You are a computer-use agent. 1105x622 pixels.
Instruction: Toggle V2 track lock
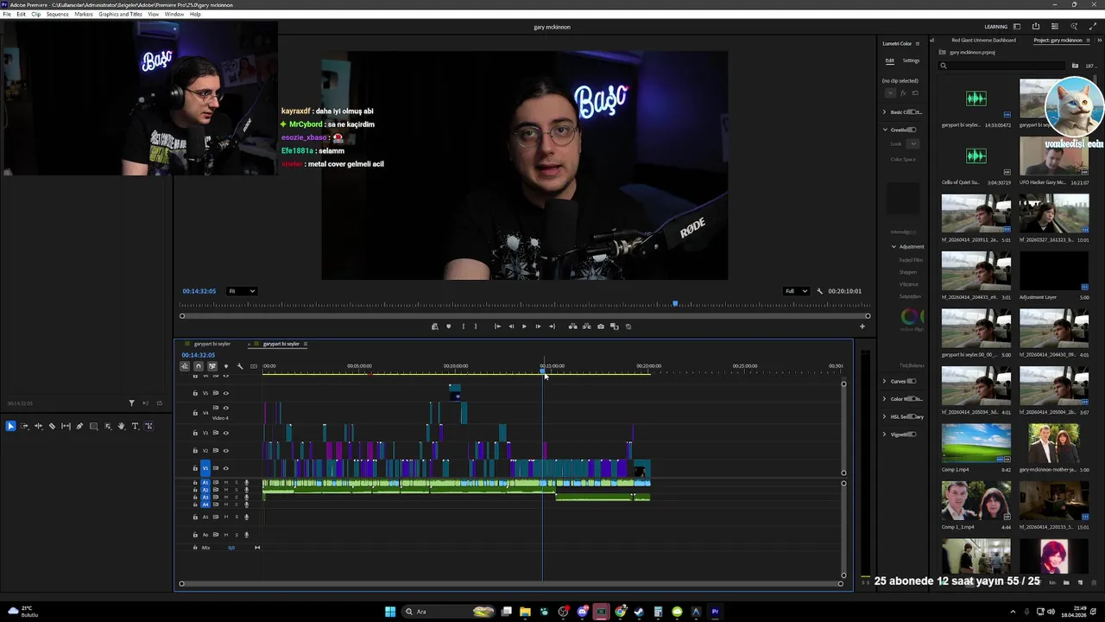click(x=195, y=450)
